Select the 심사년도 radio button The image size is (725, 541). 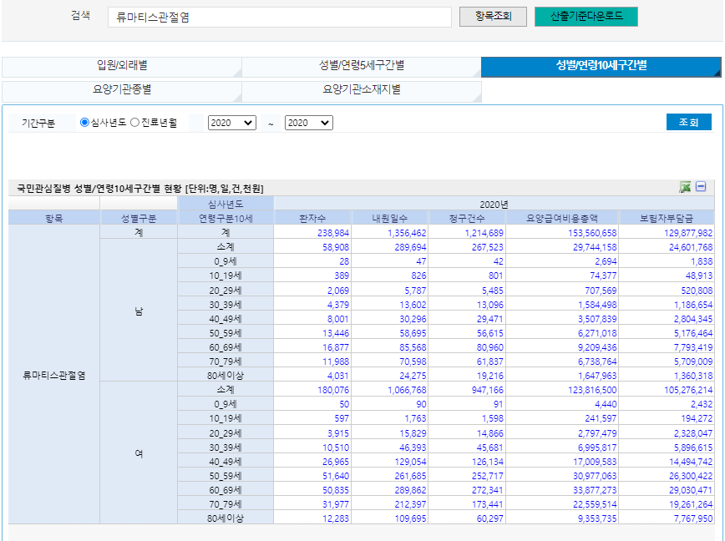coord(84,123)
